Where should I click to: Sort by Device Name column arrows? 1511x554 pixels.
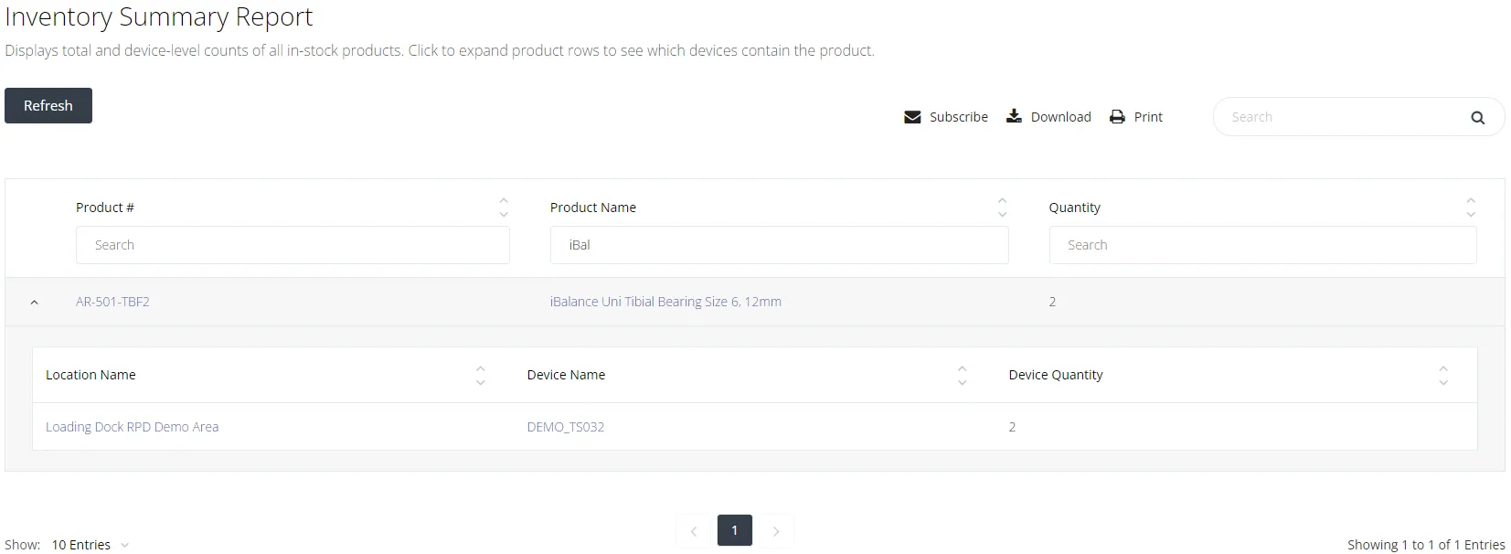[962, 375]
